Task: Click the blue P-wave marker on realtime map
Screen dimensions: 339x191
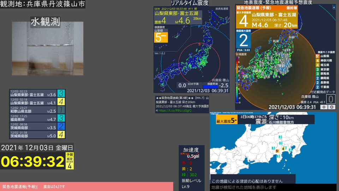Action: tap(199, 27)
